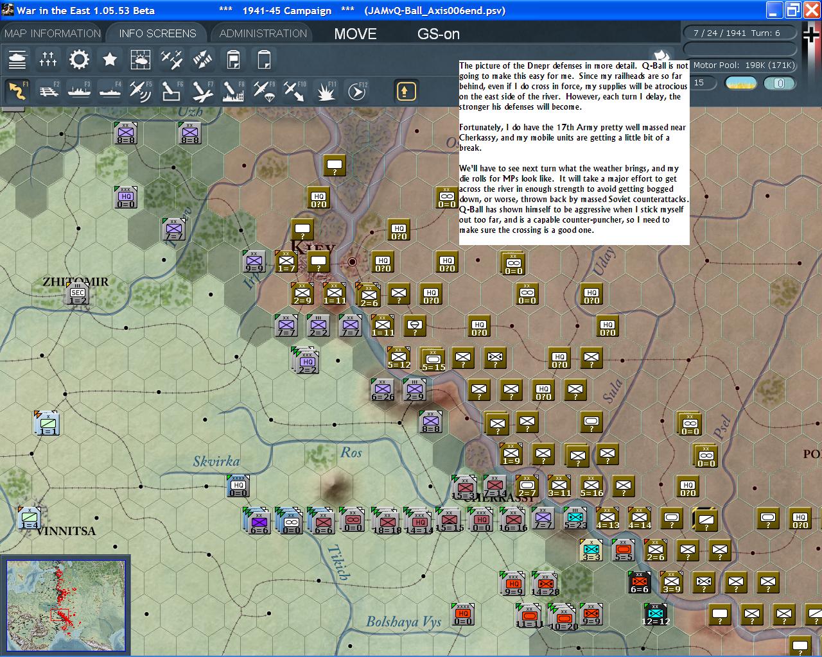Screen dimensions: 822x657
Task: Click the Kiev city marker
Action: tap(352, 262)
